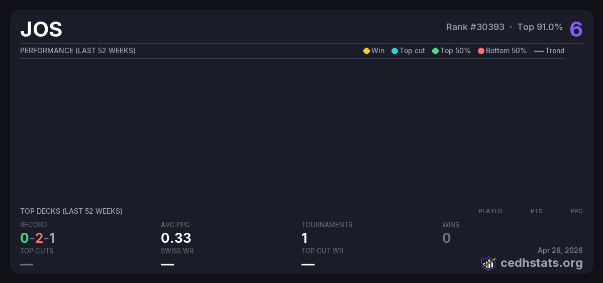Select the purple number 6 badge
Screen dimensions: 603x283
(x=576, y=30)
